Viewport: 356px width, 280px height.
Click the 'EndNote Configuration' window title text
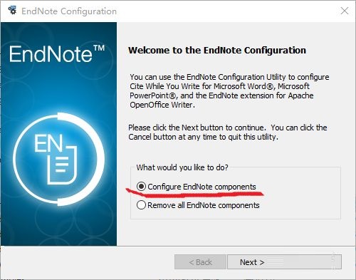pos(69,11)
